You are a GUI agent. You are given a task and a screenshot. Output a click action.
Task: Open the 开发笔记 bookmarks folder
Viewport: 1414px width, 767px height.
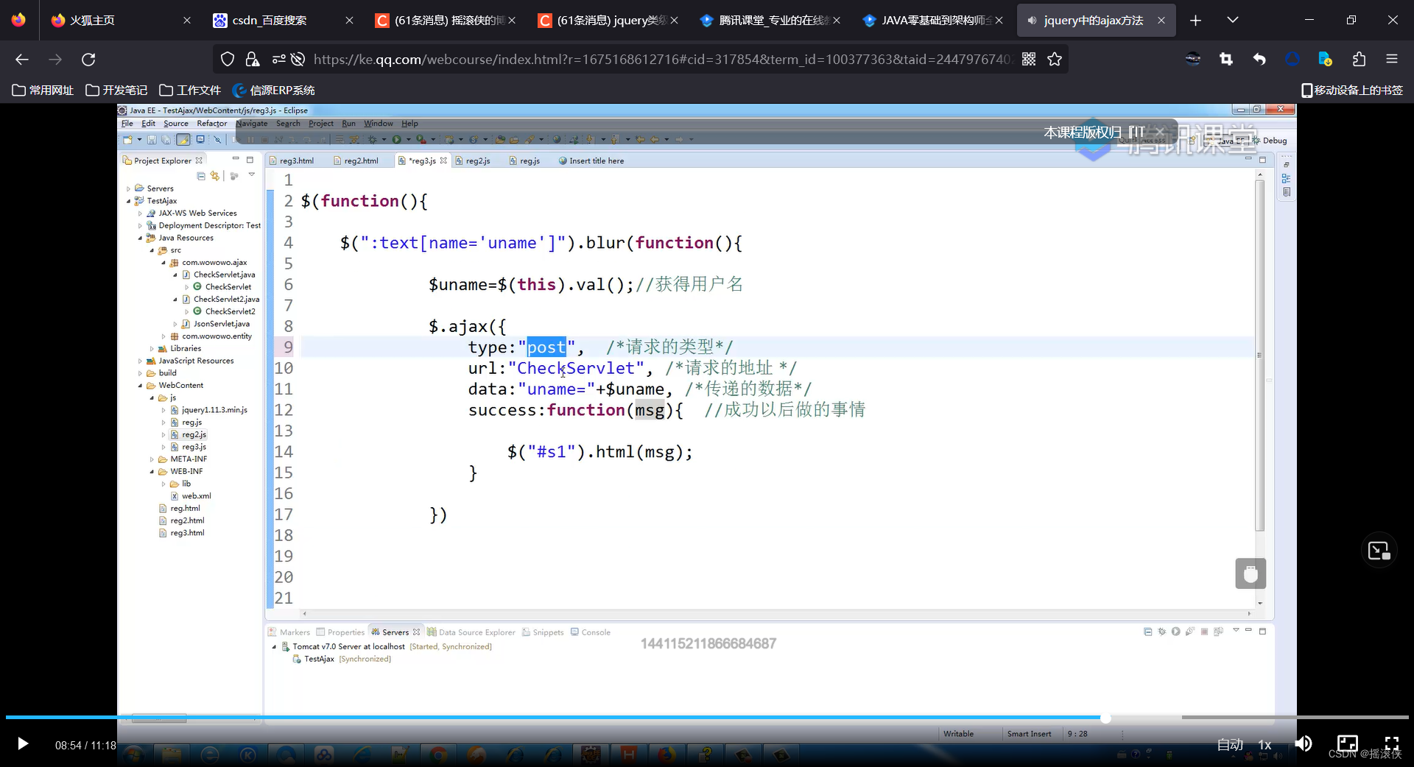[x=116, y=90]
